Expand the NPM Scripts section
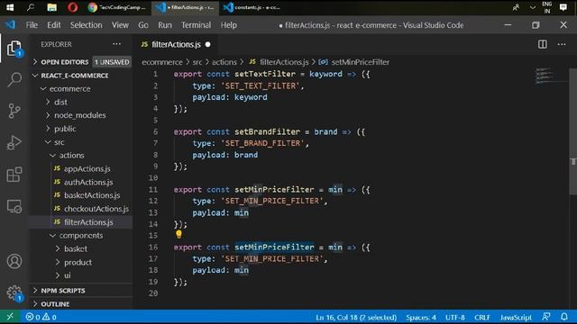Viewport: 577px width, 324px height. pyautogui.click(x=81, y=290)
